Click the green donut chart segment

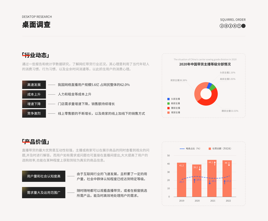pyautogui.click(x=213, y=87)
